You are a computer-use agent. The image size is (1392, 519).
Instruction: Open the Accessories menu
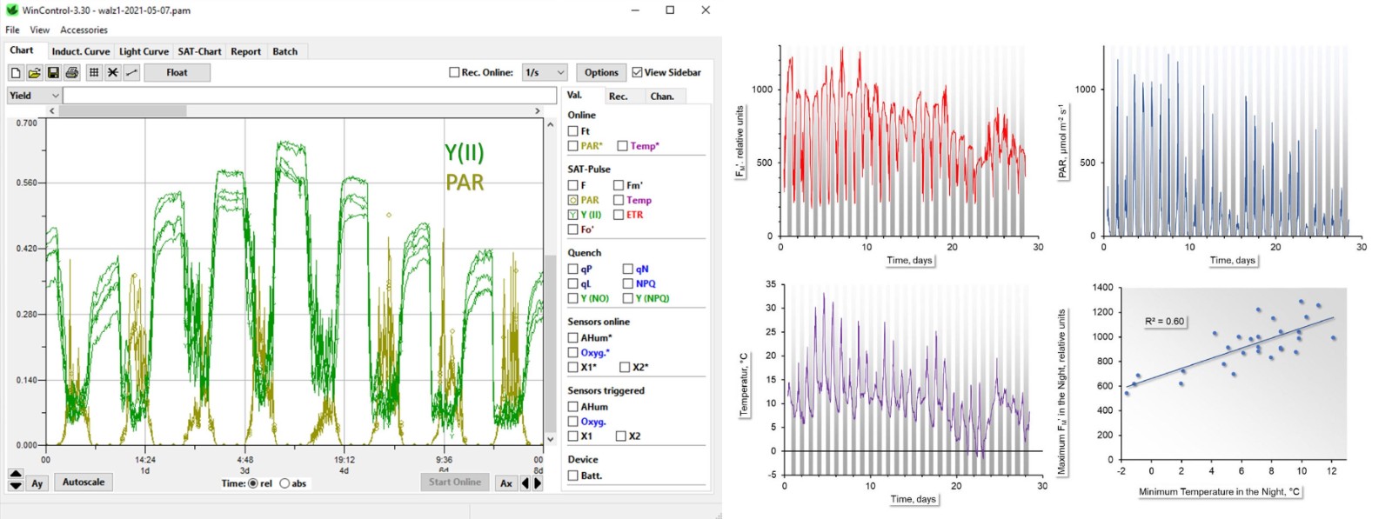pos(84,30)
